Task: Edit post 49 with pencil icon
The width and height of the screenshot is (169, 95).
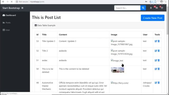Action: coord(156,83)
